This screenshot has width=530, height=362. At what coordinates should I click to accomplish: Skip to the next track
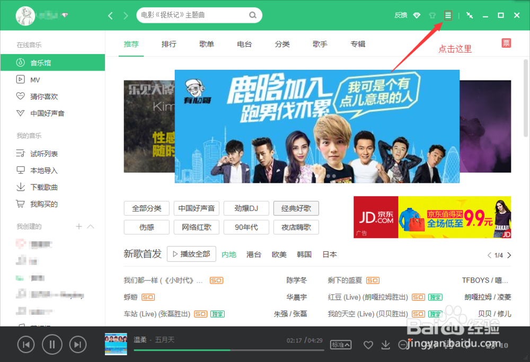(78, 345)
